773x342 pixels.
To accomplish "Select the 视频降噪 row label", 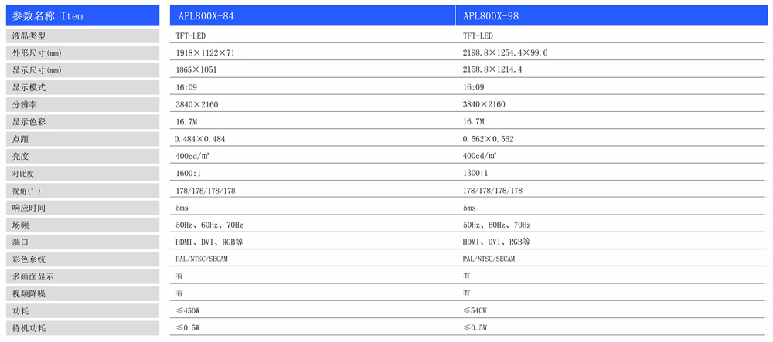I will click(x=29, y=293).
